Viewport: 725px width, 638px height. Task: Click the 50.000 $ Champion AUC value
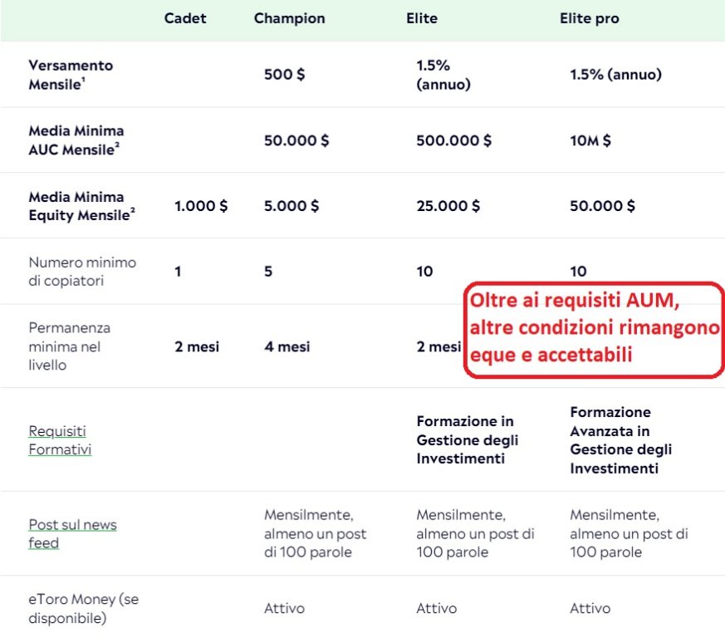(x=296, y=140)
